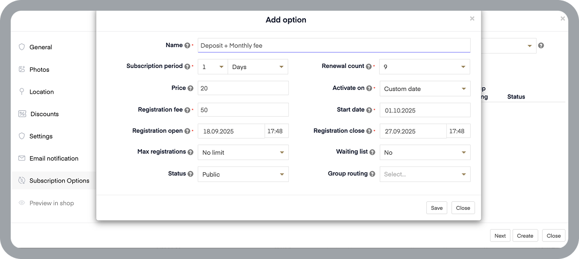Click Close button in the background window

(x=553, y=236)
